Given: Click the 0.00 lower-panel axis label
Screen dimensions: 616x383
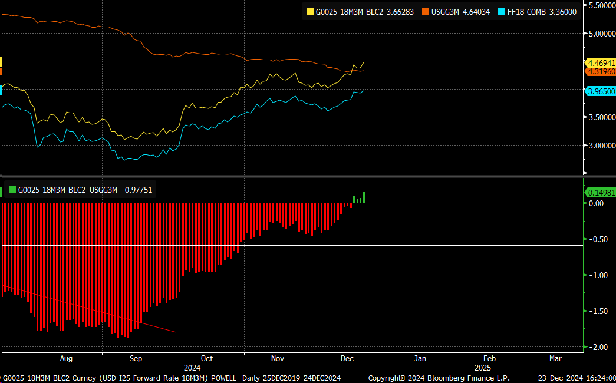Looking at the screenshot, I should (x=596, y=203).
